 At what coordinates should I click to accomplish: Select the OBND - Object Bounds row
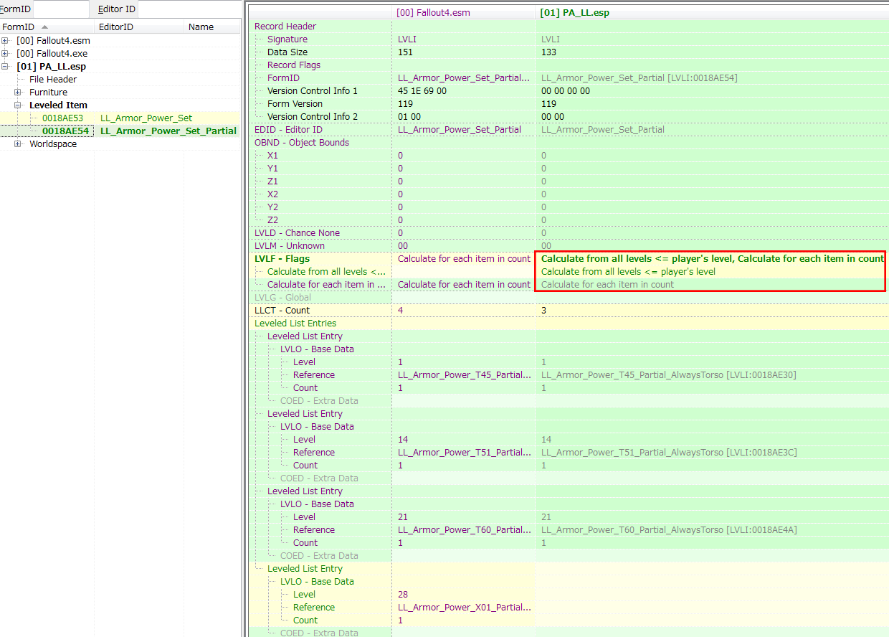point(302,142)
